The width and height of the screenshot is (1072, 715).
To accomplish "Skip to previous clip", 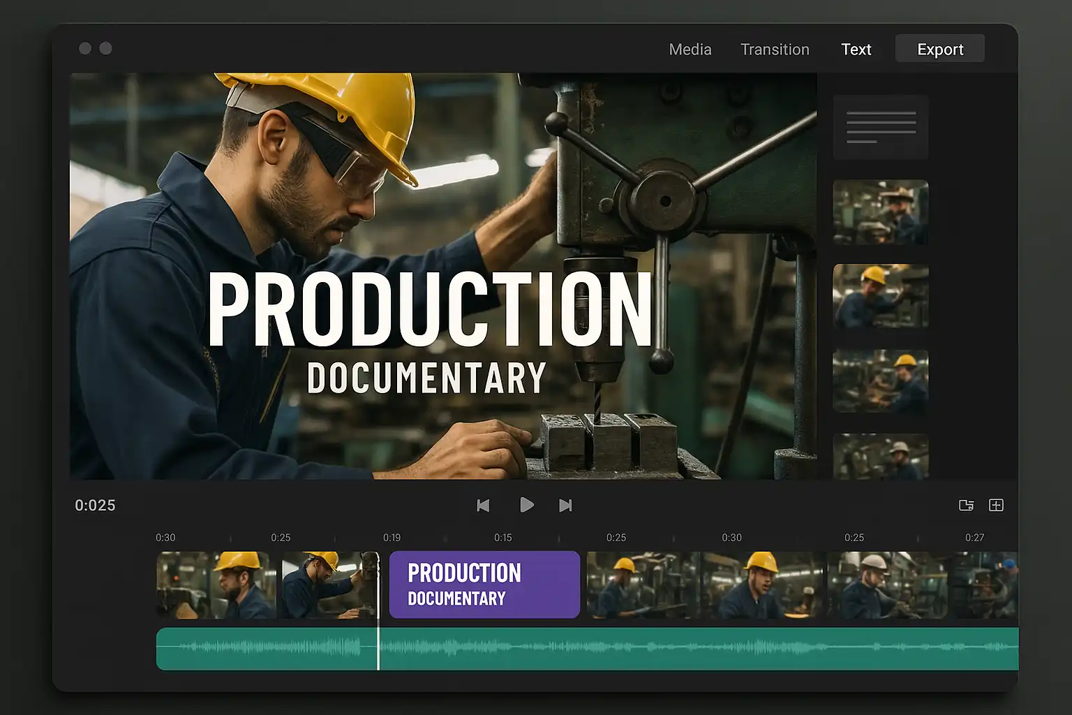I will (x=483, y=505).
